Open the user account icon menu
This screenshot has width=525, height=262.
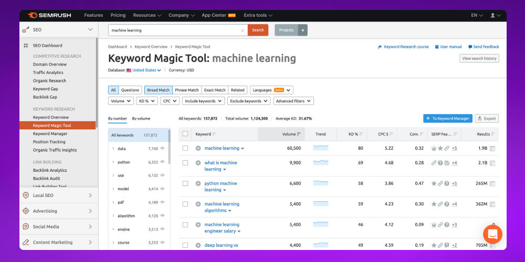[495, 15]
